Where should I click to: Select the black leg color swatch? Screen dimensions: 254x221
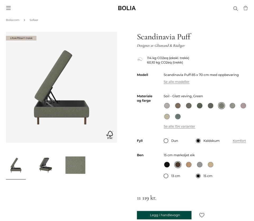[x=167, y=165]
